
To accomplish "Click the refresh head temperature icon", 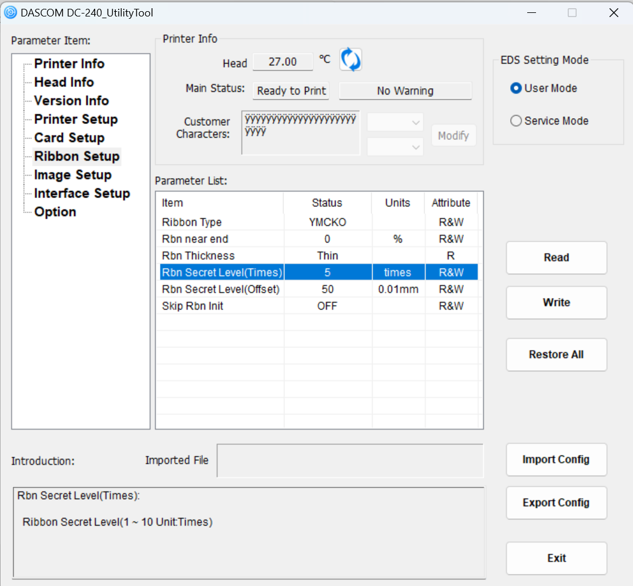I will (351, 60).
